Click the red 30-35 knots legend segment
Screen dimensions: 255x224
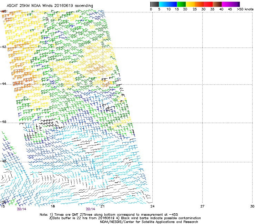click(x=208, y=4)
